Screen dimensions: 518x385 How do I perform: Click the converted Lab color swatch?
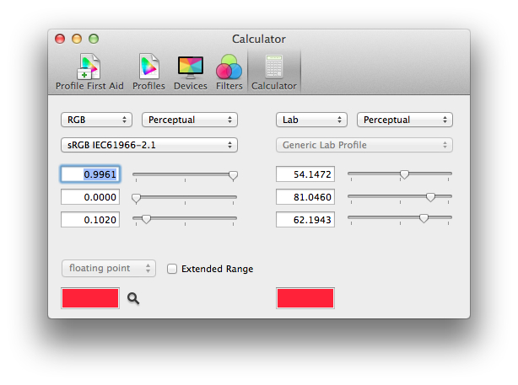(305, 298)
